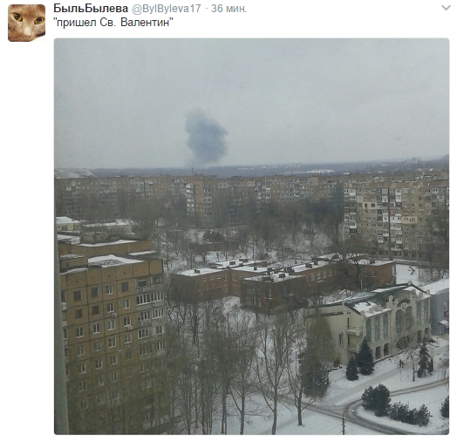Click the cat's nose in the avatar
Image resolution: width=457 pixels, height=440 pixels.
coord(27,31)
